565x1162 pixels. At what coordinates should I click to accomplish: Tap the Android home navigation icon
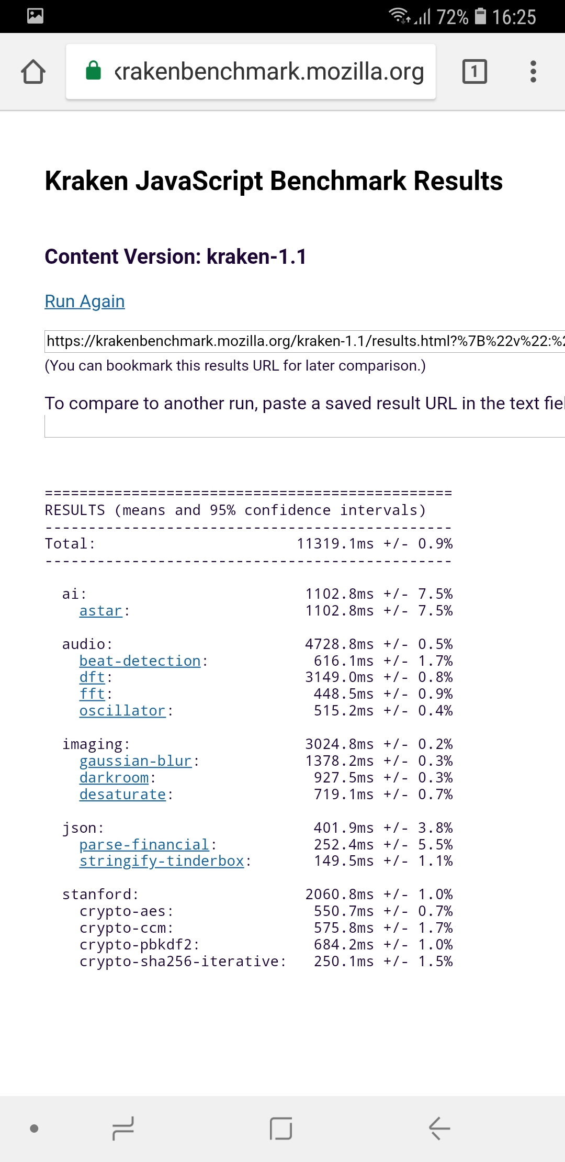[x=281, y=1128]
